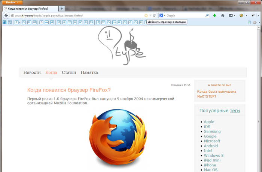Viewport: 262px width, 172px height.
Task: Open the Новости menu item
Action: [32, 73]
